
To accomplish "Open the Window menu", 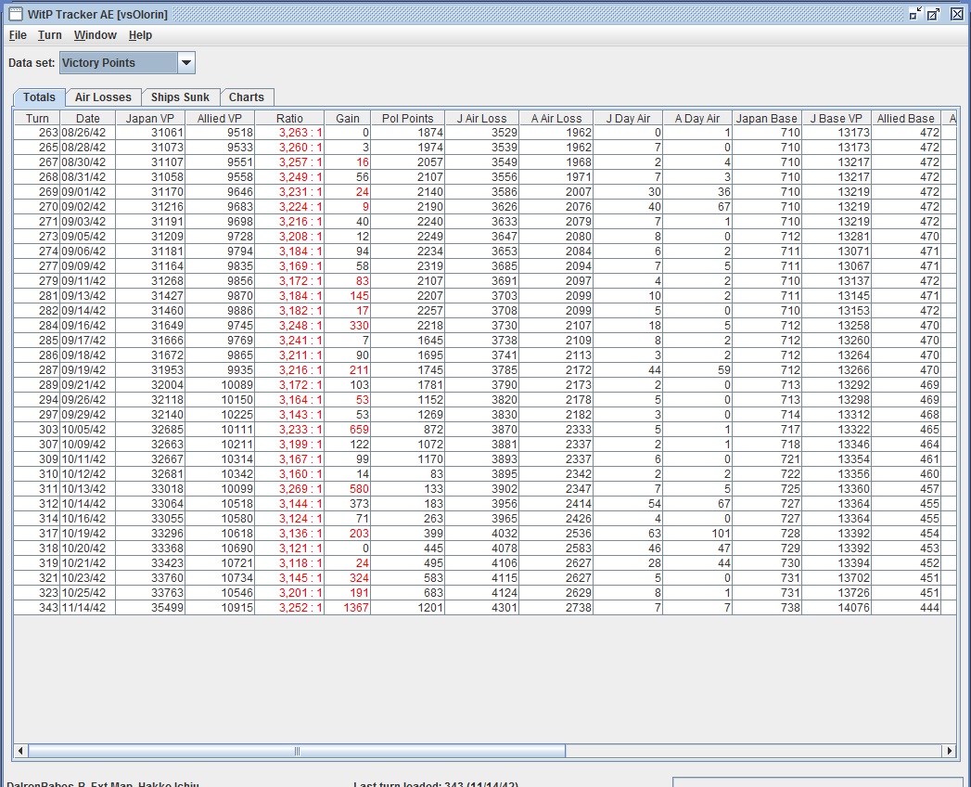I will click(x=96, y=35).
